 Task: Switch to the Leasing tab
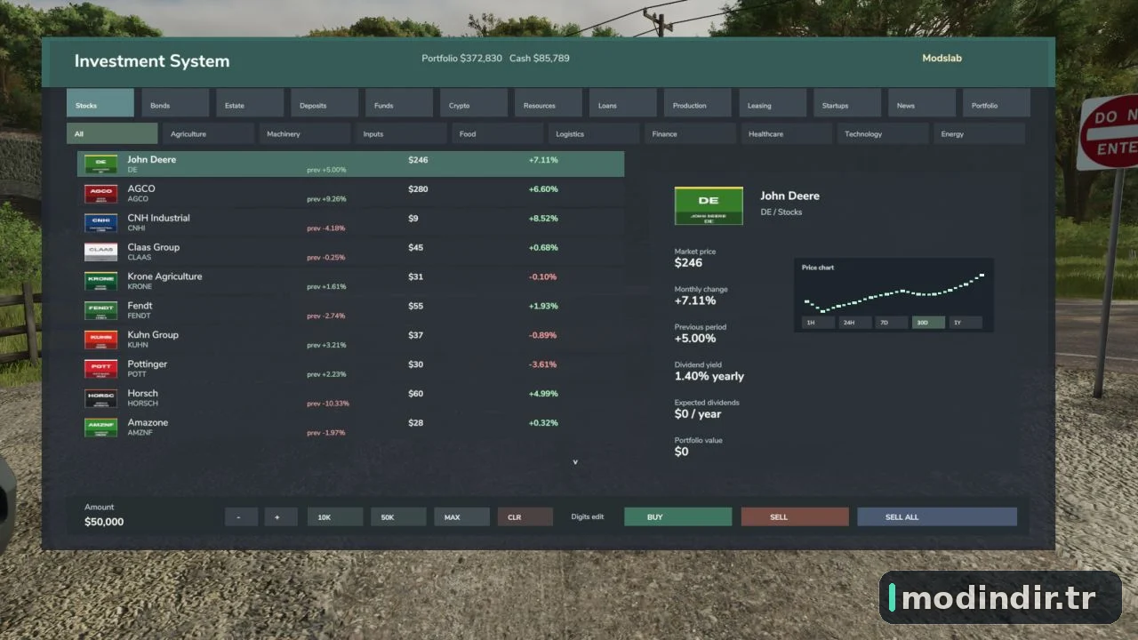click(773, 103)
